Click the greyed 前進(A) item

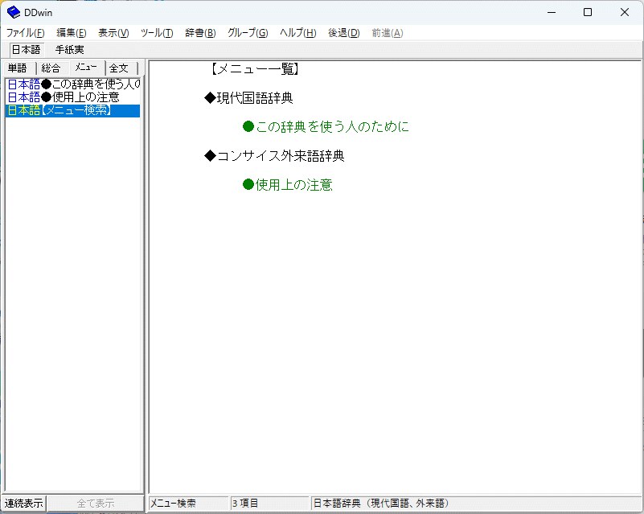[388, 33]
